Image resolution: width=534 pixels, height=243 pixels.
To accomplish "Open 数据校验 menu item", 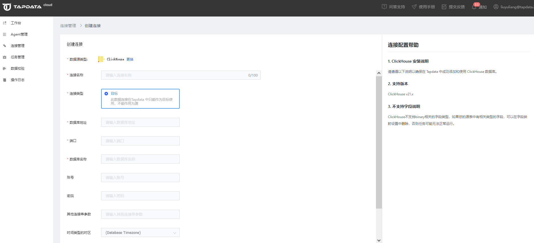I will point(18,68).
